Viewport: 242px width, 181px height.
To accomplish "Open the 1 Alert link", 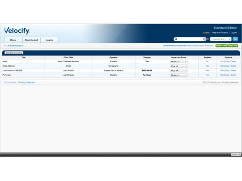I will pos(206,33).
